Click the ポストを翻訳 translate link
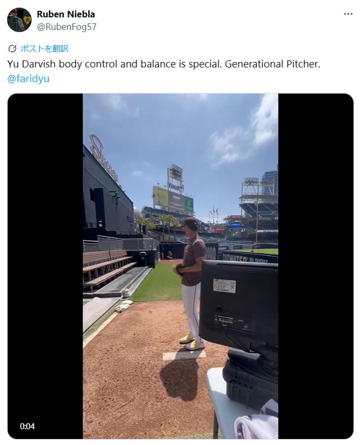Viewport: 360px width, 445px height. point(44,48)
